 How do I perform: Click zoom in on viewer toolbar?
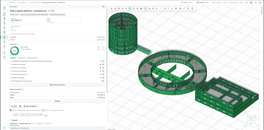pos(122,9)
